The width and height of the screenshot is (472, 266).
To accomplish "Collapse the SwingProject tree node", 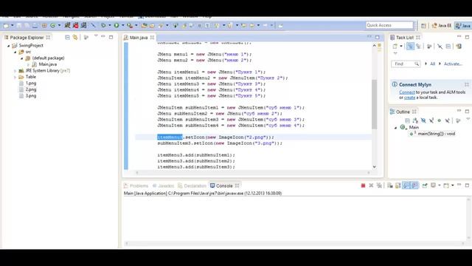I will pos(8,46).
